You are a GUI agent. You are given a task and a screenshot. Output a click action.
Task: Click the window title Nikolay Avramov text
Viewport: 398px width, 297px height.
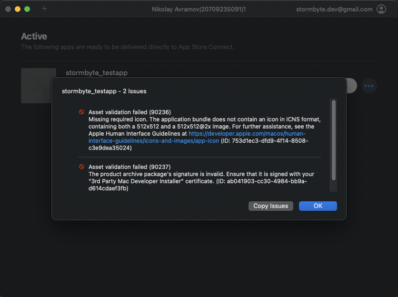[x=199, y=10]
